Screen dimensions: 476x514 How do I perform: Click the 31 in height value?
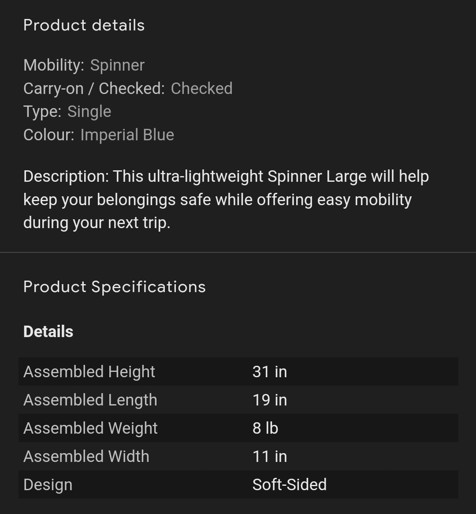(269, 372)
